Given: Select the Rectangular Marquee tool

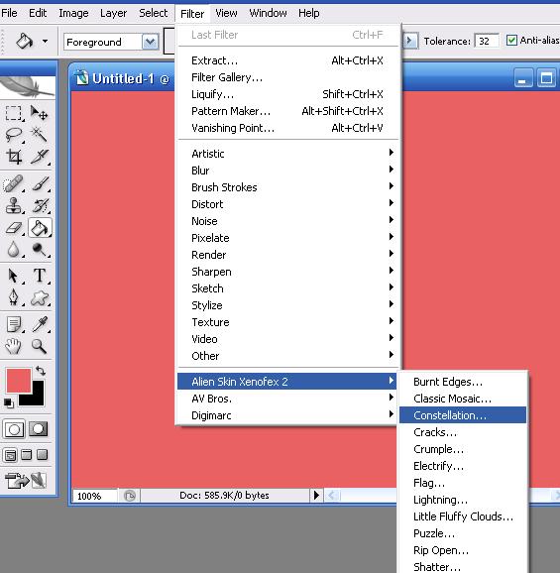Looking at the screenshot, I should click(14, 113).
